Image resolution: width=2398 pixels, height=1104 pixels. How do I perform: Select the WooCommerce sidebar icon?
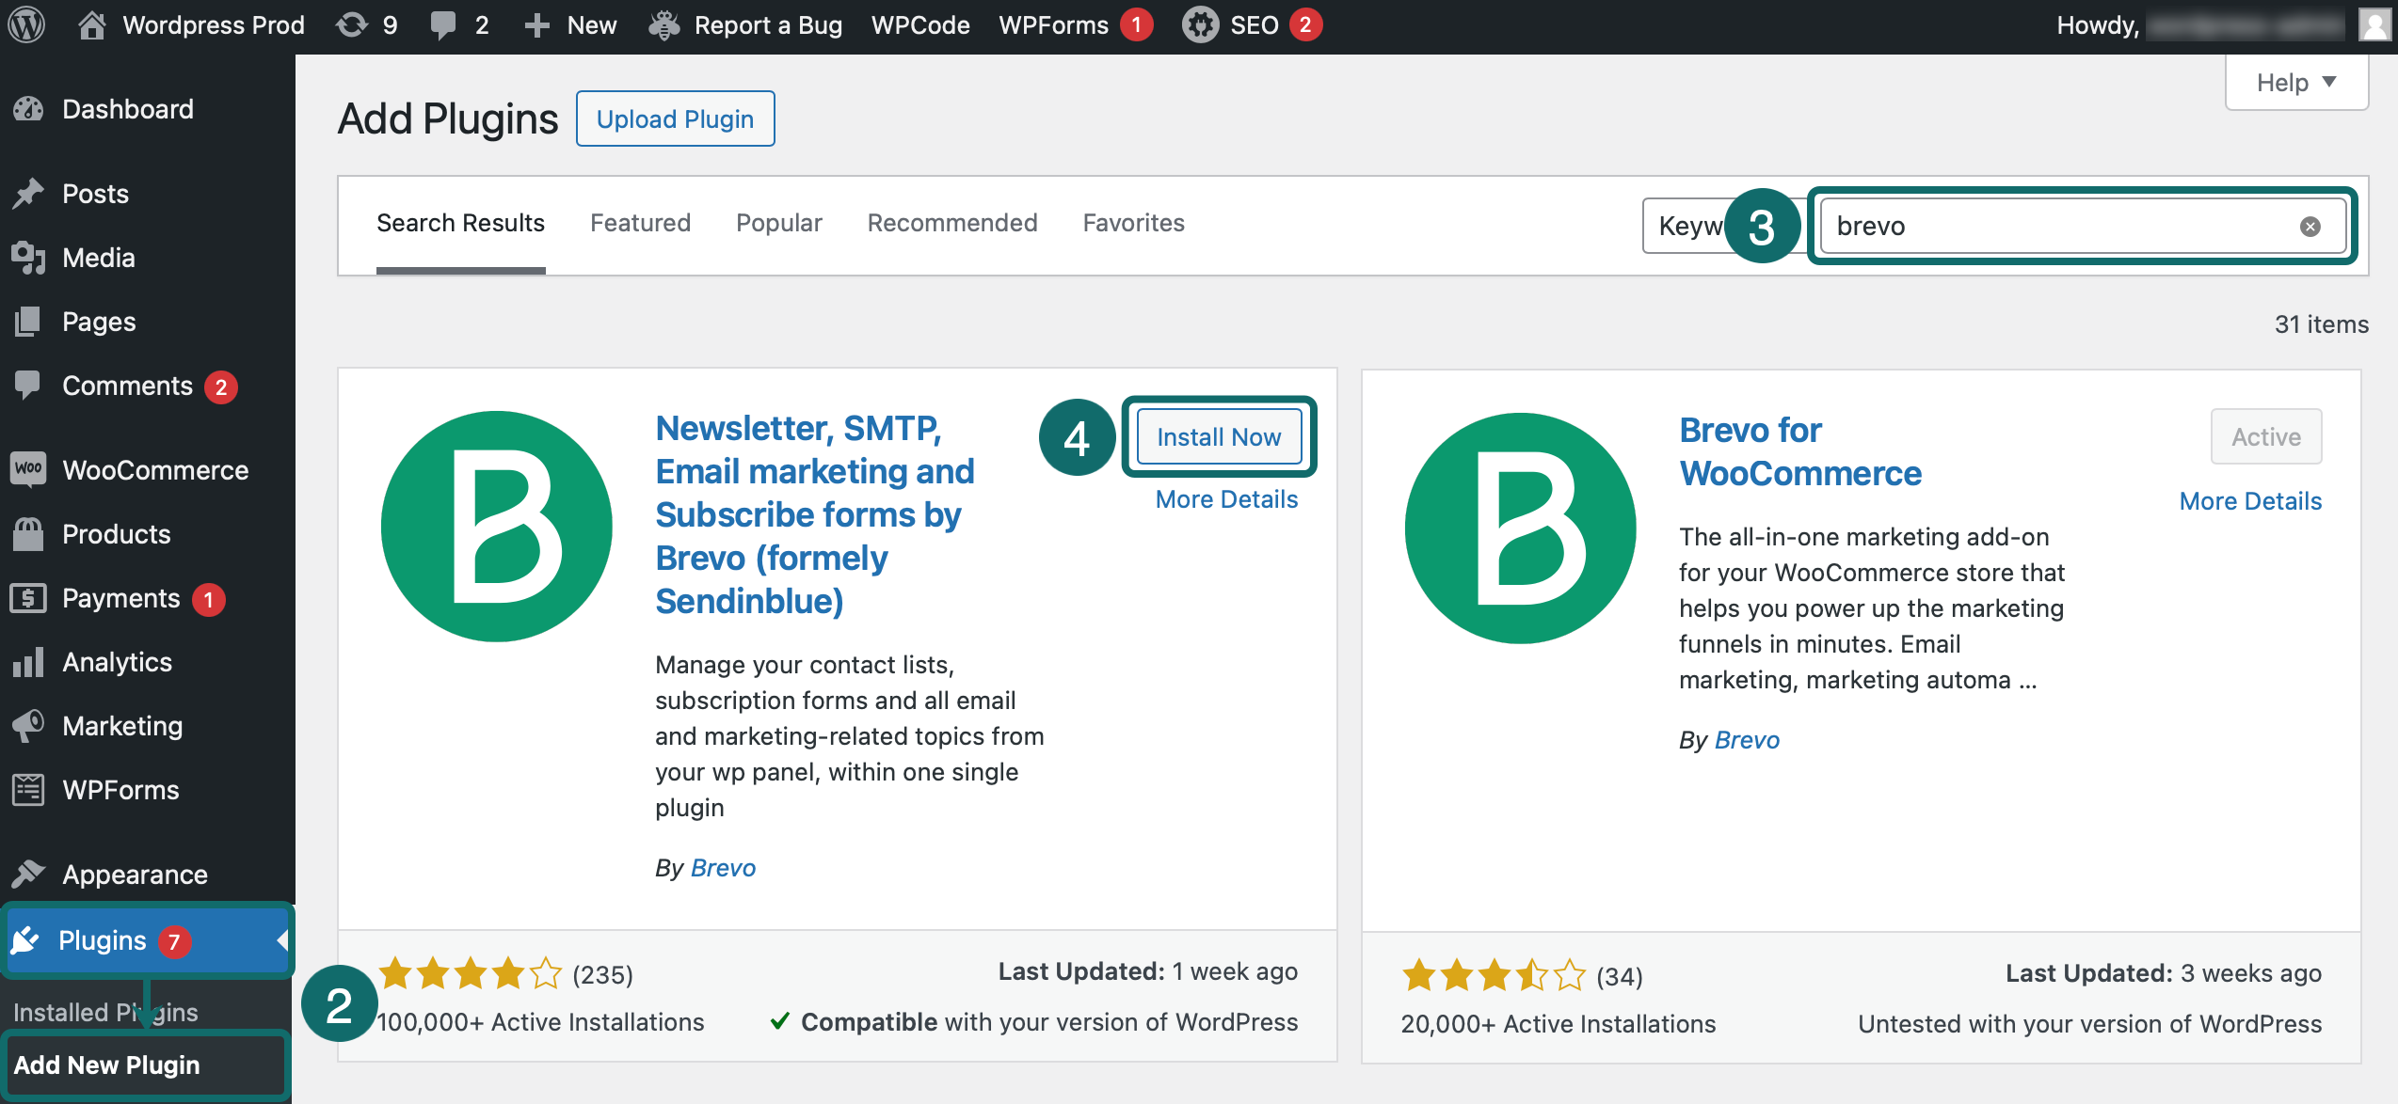click(28, 469)
